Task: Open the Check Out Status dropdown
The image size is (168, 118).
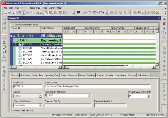Action: tap(40, 105)
